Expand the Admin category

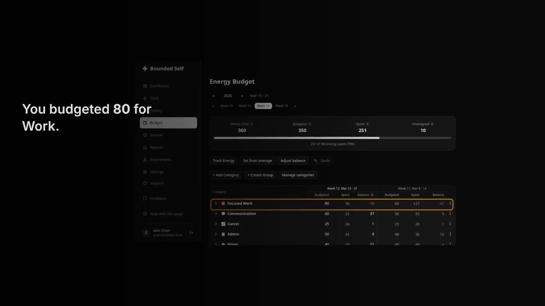pyautogui.click(x=216, y=234)
